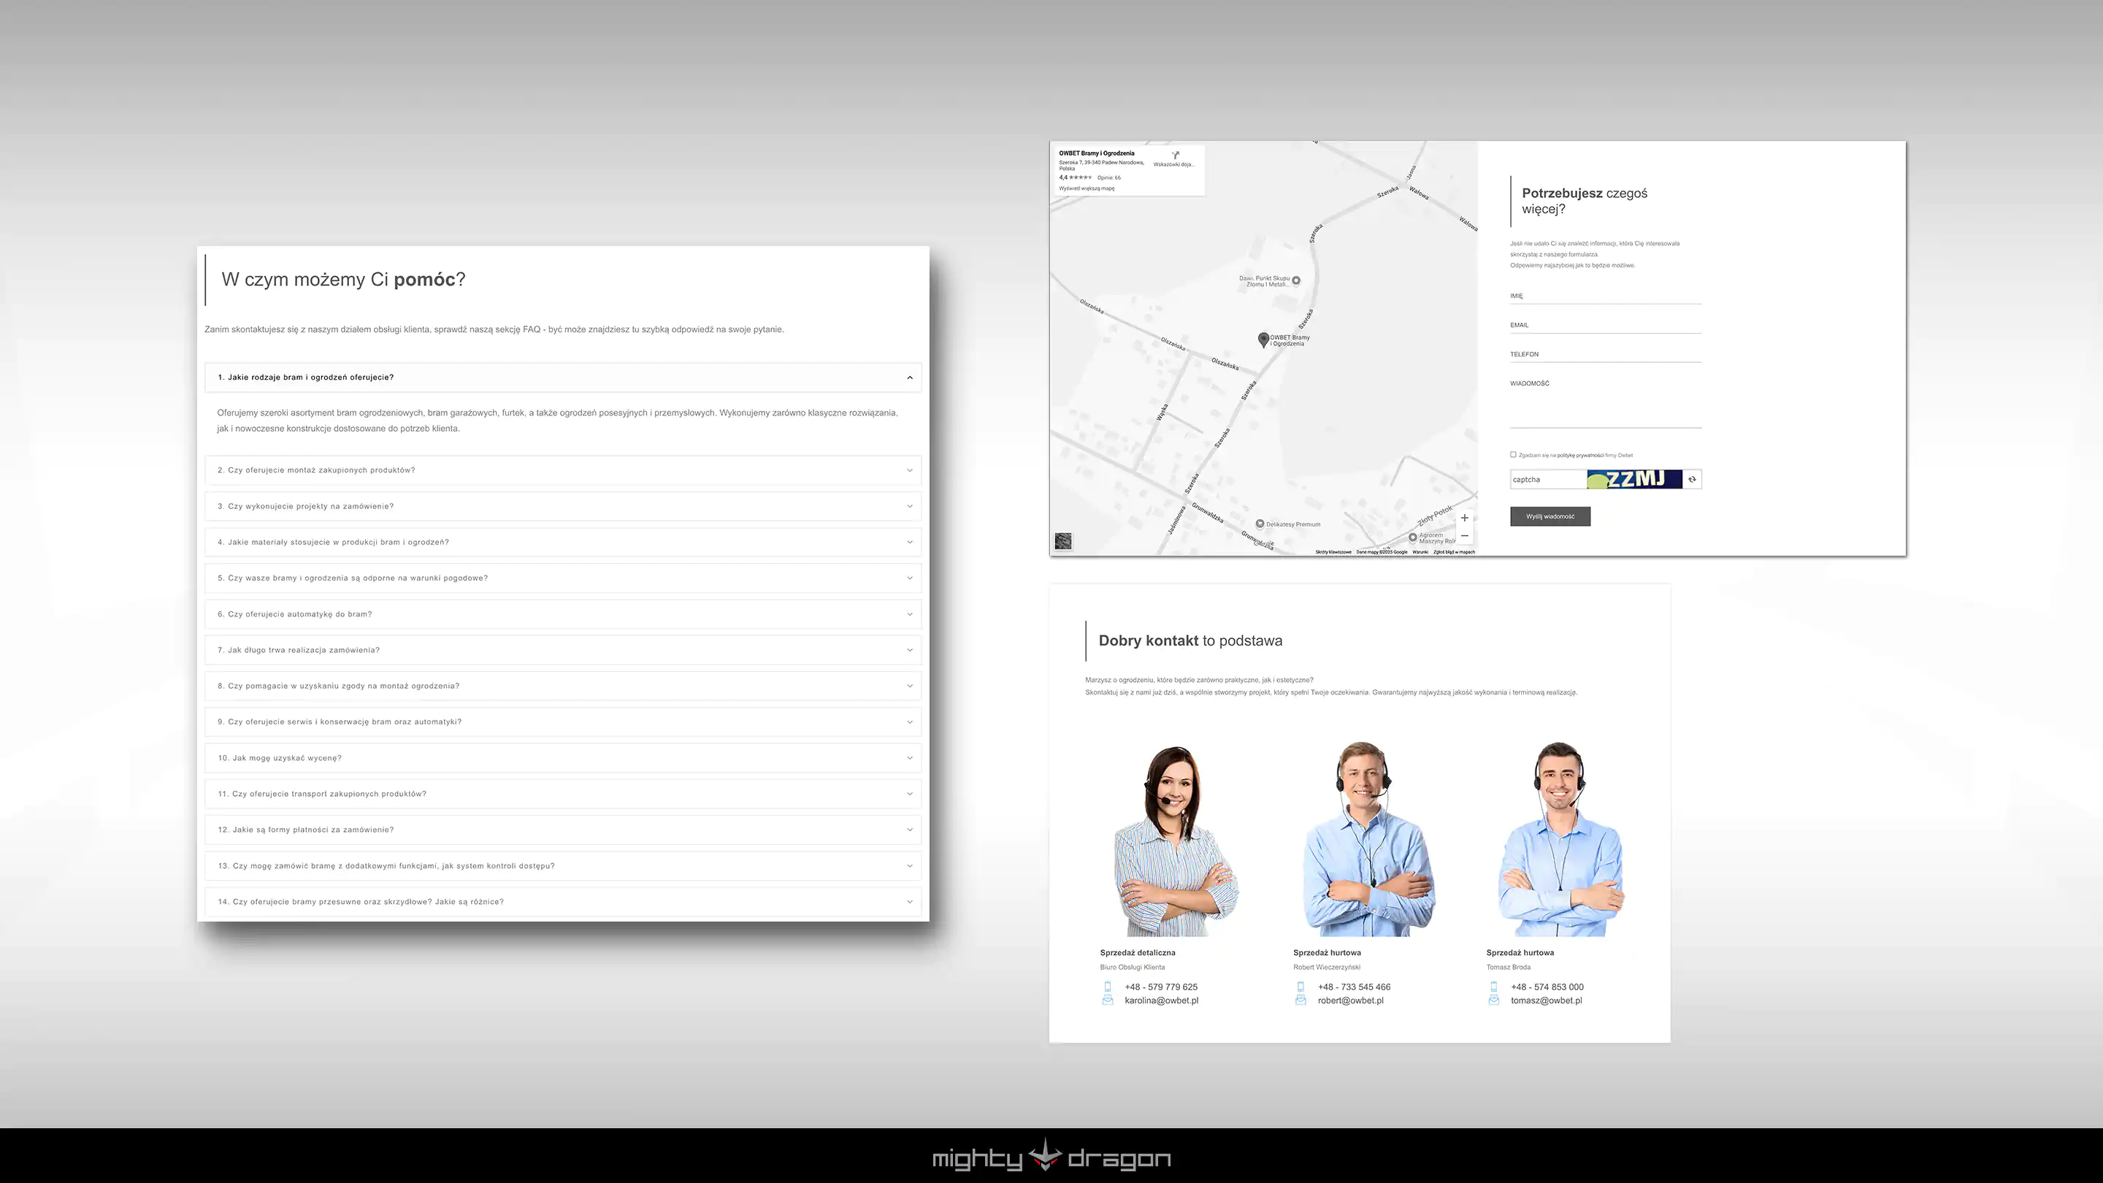Zoom out on the map
2103x1183 pixels.
(x=1465, y=537)
